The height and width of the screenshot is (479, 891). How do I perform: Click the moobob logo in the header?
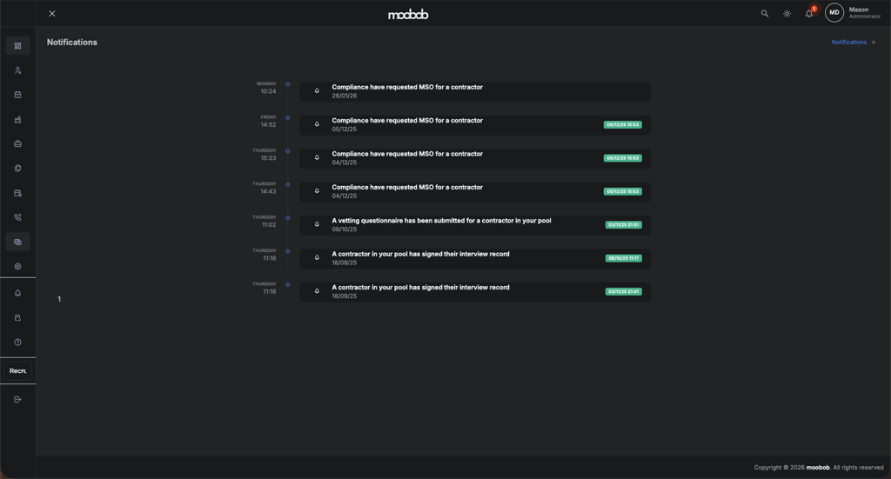(408, 15)
